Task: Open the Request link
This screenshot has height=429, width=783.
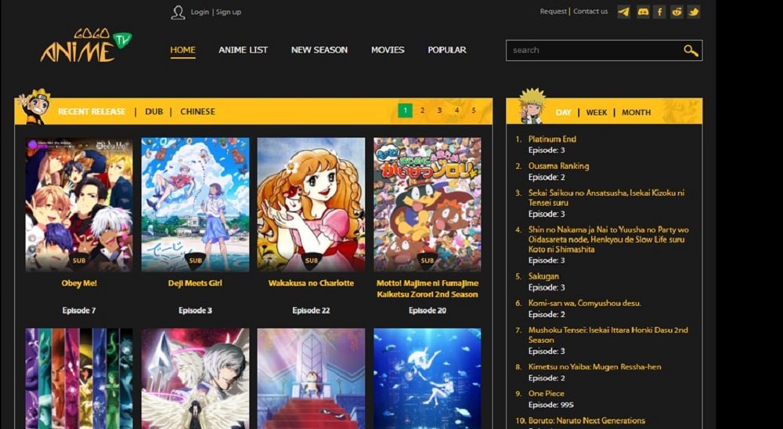Action: [554, 12]
